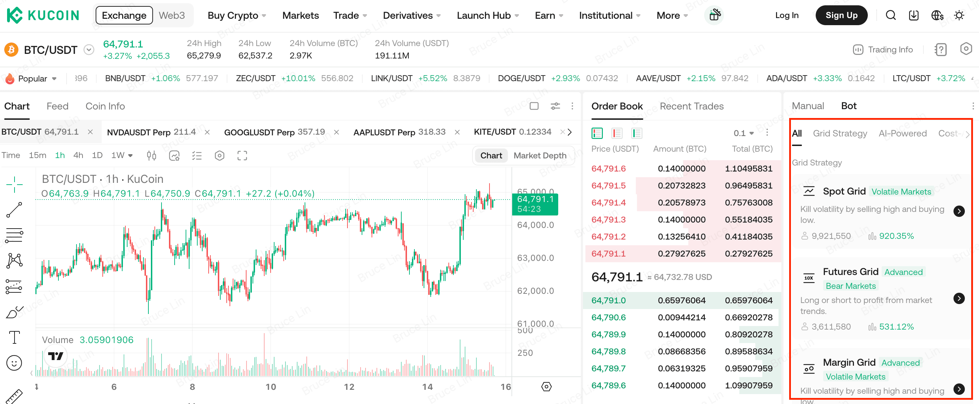Open language and currency globe icon
The width and height of the screenshot is (979, 404).
937,15
